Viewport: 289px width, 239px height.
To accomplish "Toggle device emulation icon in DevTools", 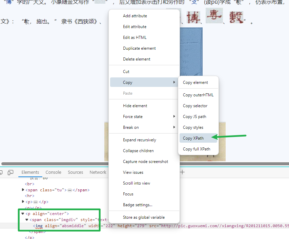I will click(x=11, y=172).
